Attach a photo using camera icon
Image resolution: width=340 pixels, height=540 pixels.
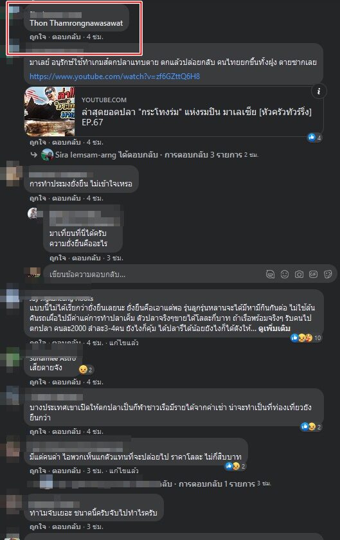pyautogui.click(x=299, y=274)
